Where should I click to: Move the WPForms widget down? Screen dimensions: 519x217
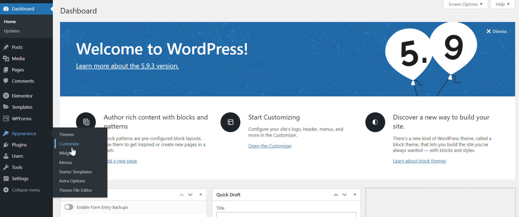(x=190, y=195)
